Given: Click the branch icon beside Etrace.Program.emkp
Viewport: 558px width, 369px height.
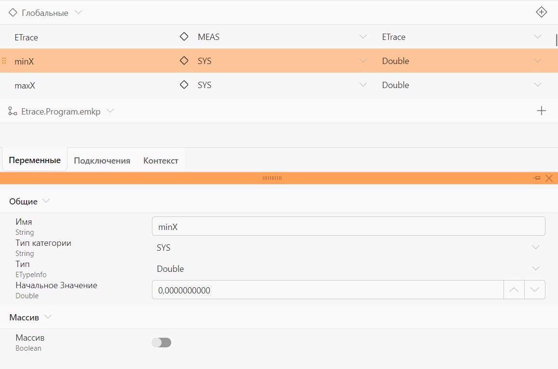Looking at the screenshot, I should click(13, 111).
